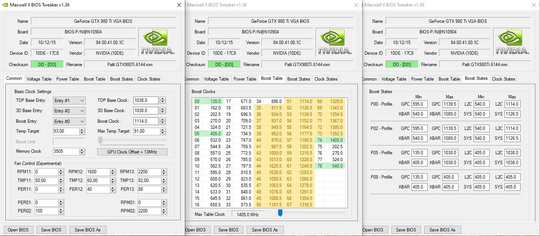Select boost table entry 78 with 540.0
The image size is (540, 236).
pos(330,166)
